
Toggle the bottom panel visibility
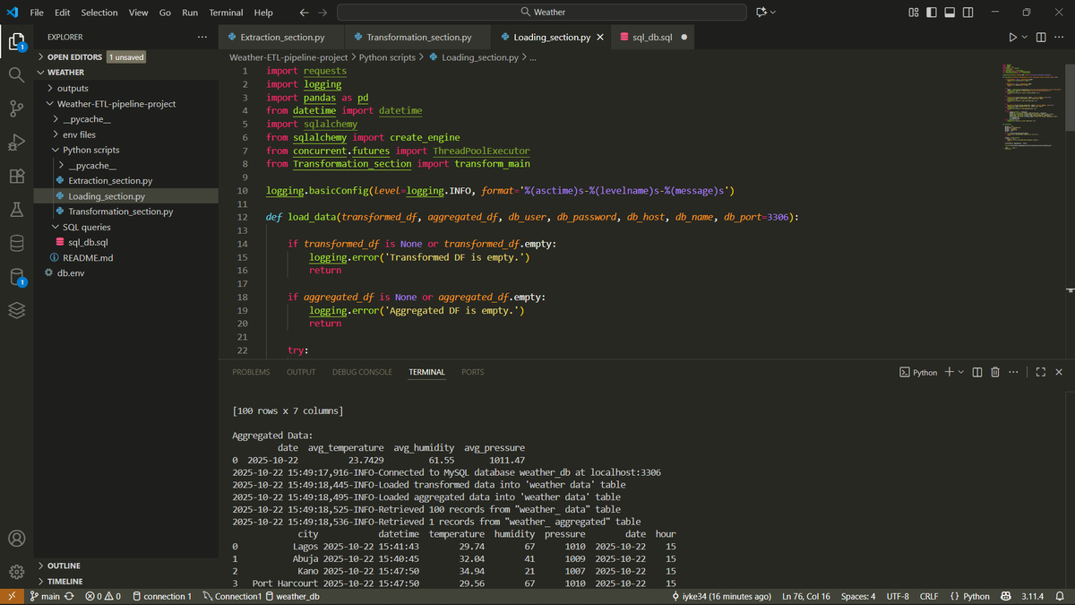950,13
